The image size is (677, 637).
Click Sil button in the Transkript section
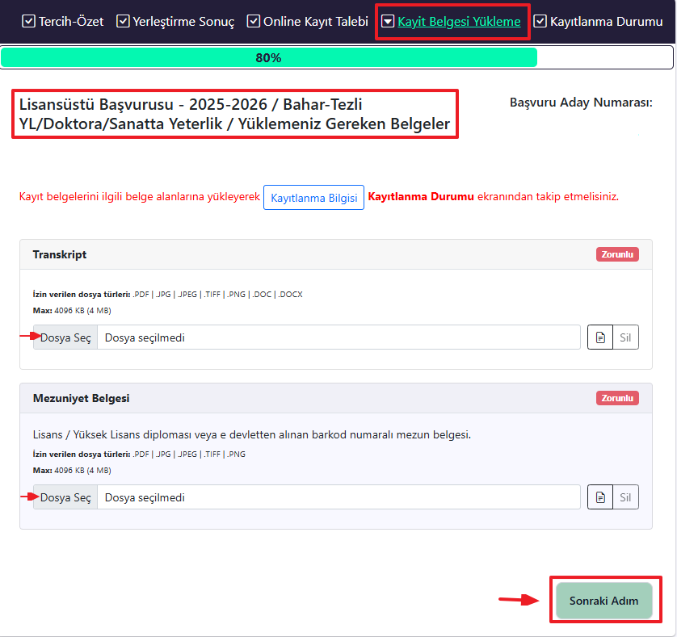625,337
